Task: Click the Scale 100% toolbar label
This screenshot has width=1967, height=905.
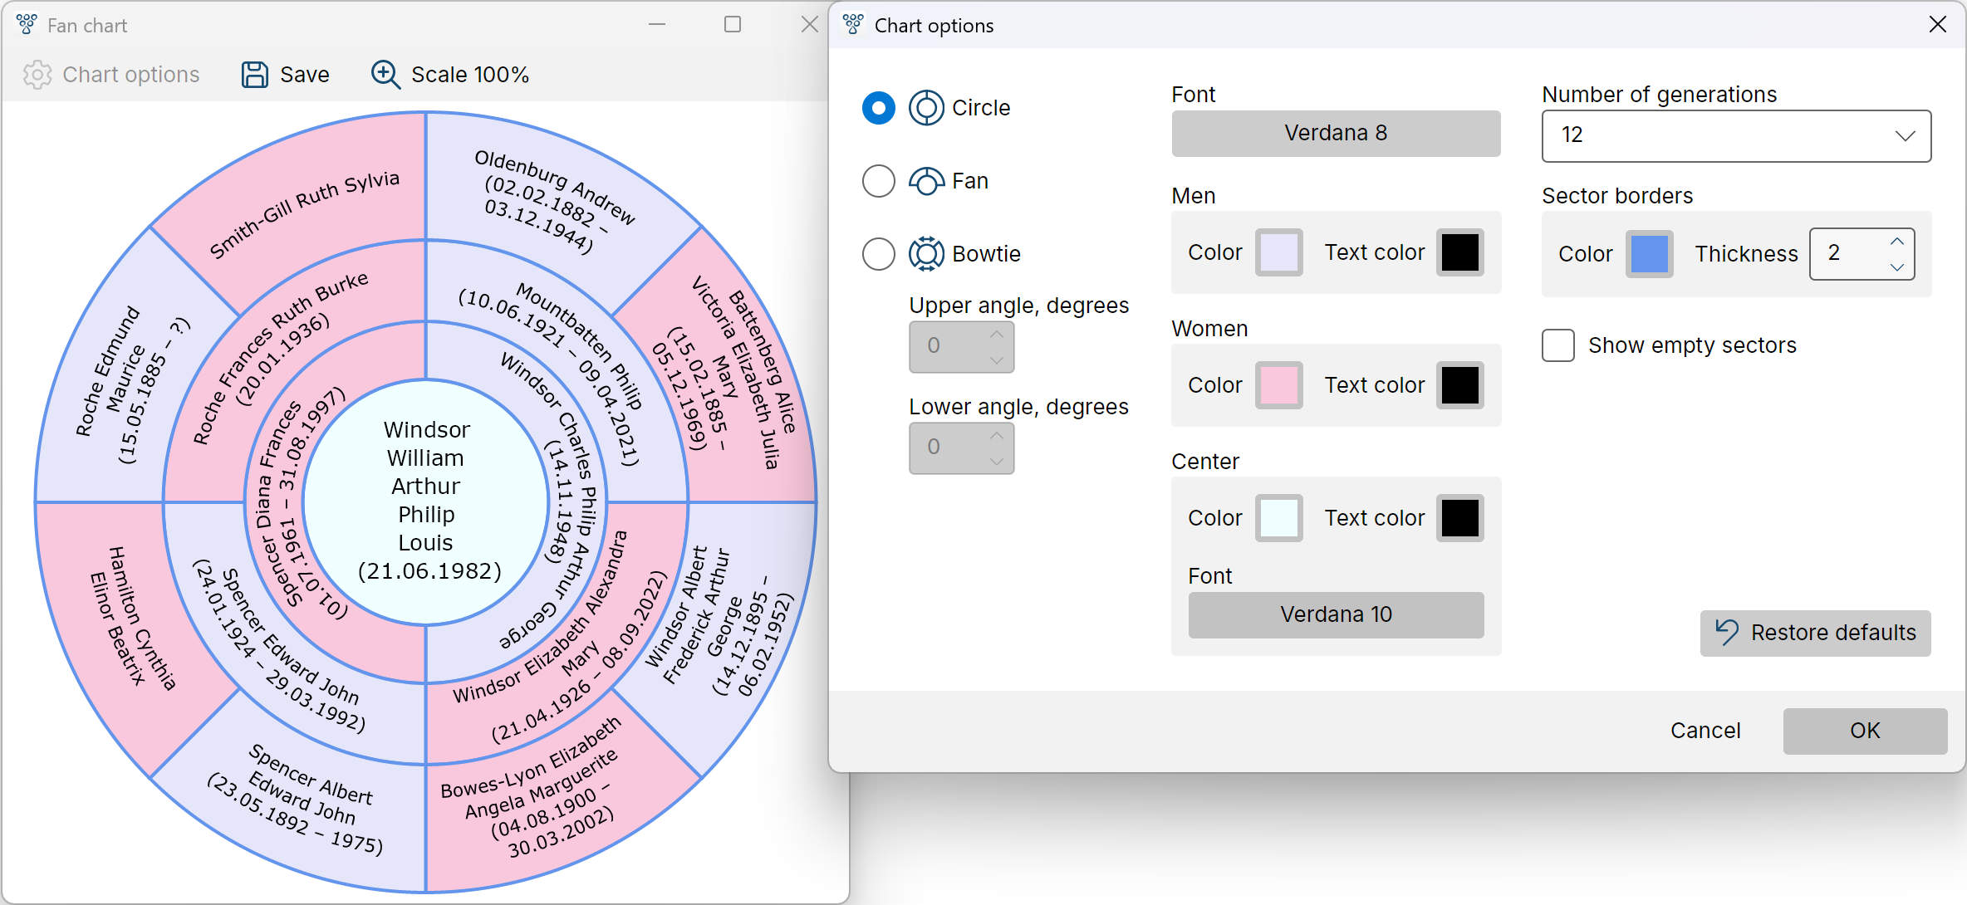Action: [x=470, y=75]
